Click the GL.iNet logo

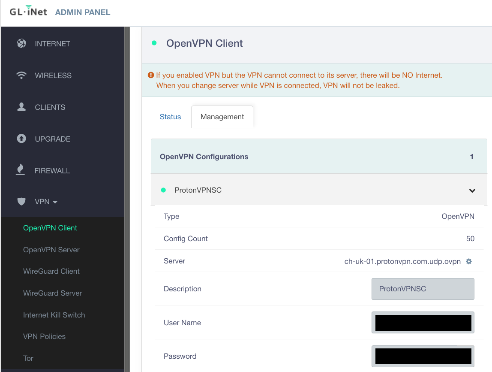[x=28, y=11]
